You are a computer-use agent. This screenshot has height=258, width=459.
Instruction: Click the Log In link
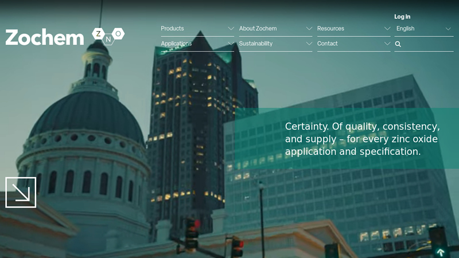[402, 17]
